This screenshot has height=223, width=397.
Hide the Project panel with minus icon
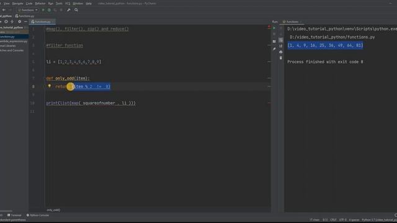pyautogui.click(x=25, y=22)
